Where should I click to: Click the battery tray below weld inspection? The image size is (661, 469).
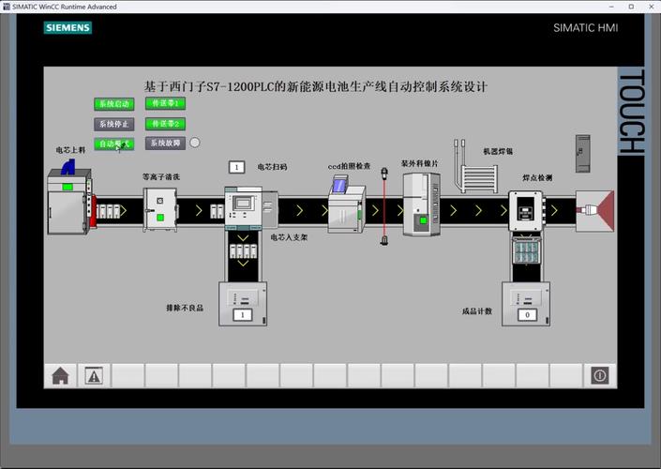pyautogui.click(x=526, y=250)
